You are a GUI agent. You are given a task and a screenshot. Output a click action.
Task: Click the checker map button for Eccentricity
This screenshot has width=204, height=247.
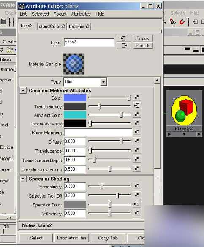136,186
